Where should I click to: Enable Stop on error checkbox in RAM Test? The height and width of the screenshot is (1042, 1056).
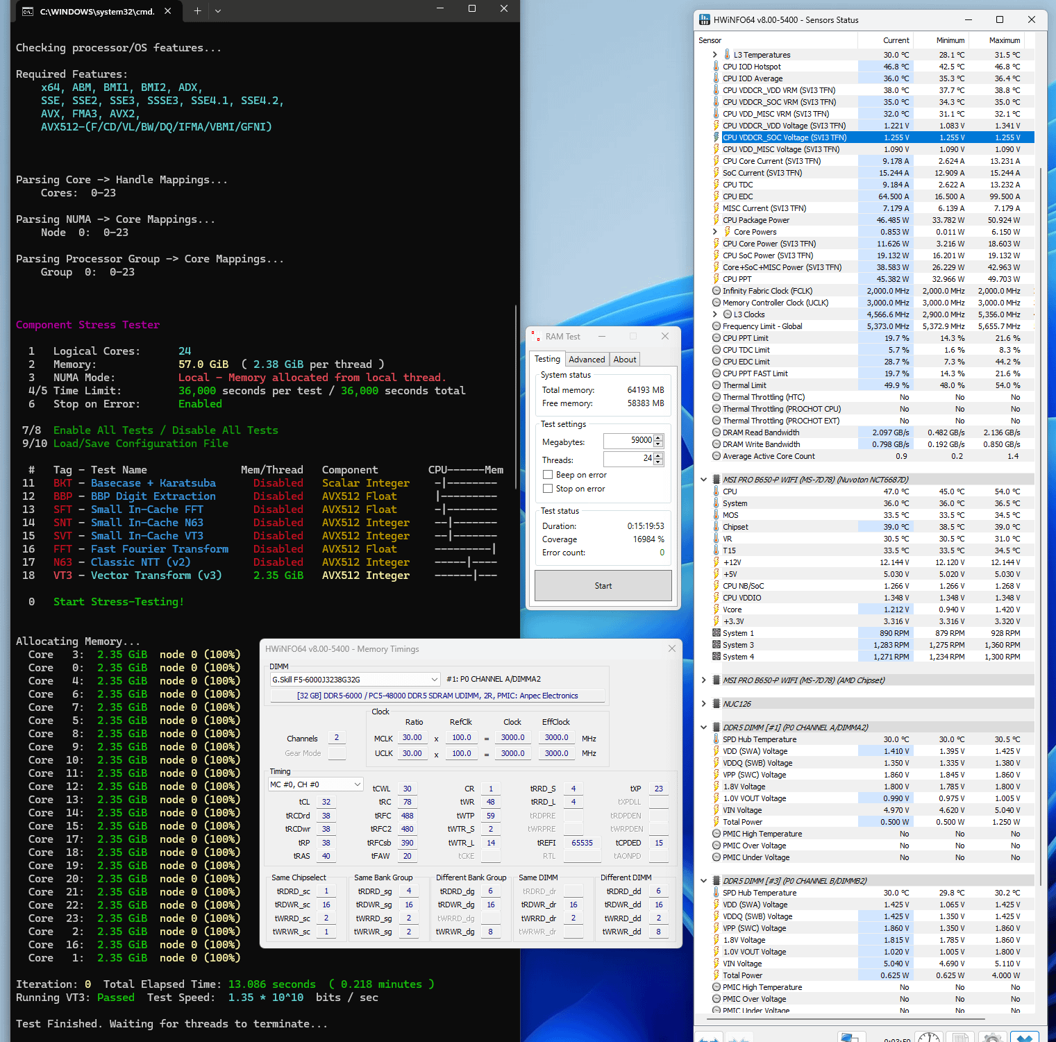[548, 489]
